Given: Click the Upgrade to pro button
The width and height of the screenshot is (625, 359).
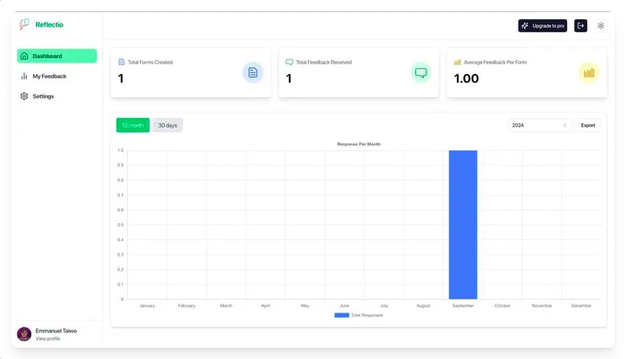Looking at the screenshot, I should [543, 26].
